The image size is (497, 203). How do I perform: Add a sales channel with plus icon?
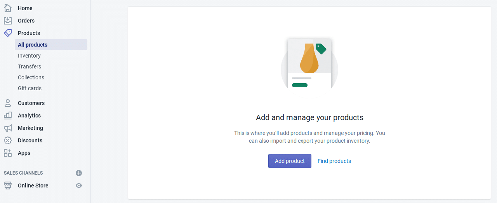pos(79,173)
